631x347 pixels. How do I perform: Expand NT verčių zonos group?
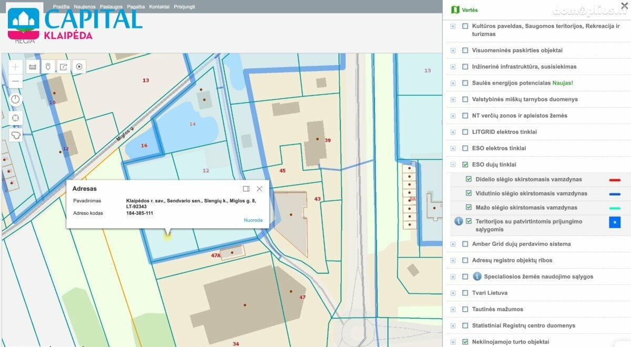(453, 116)
